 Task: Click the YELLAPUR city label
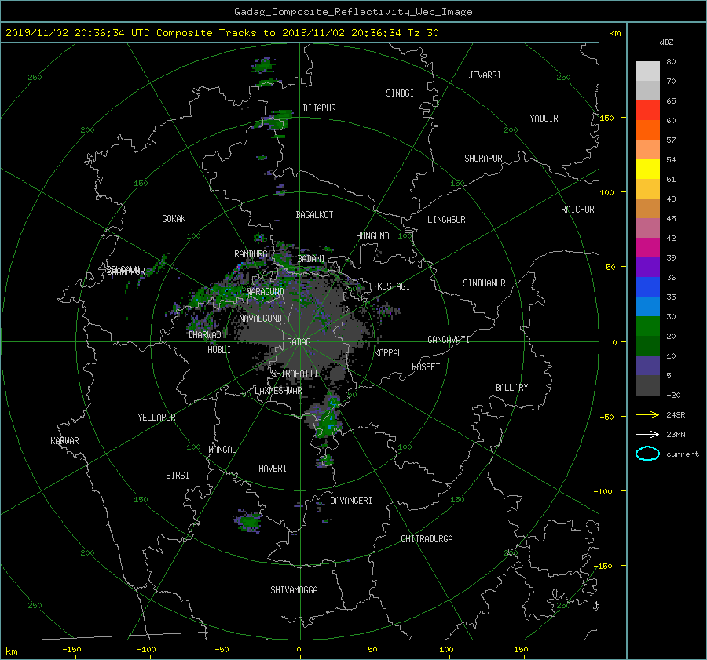point(156,418)
